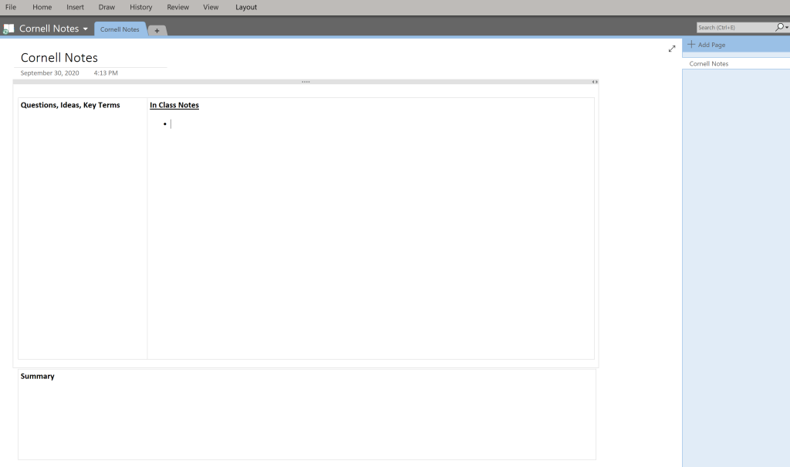Select Cornell Notes page in page list

coord(735,63)
